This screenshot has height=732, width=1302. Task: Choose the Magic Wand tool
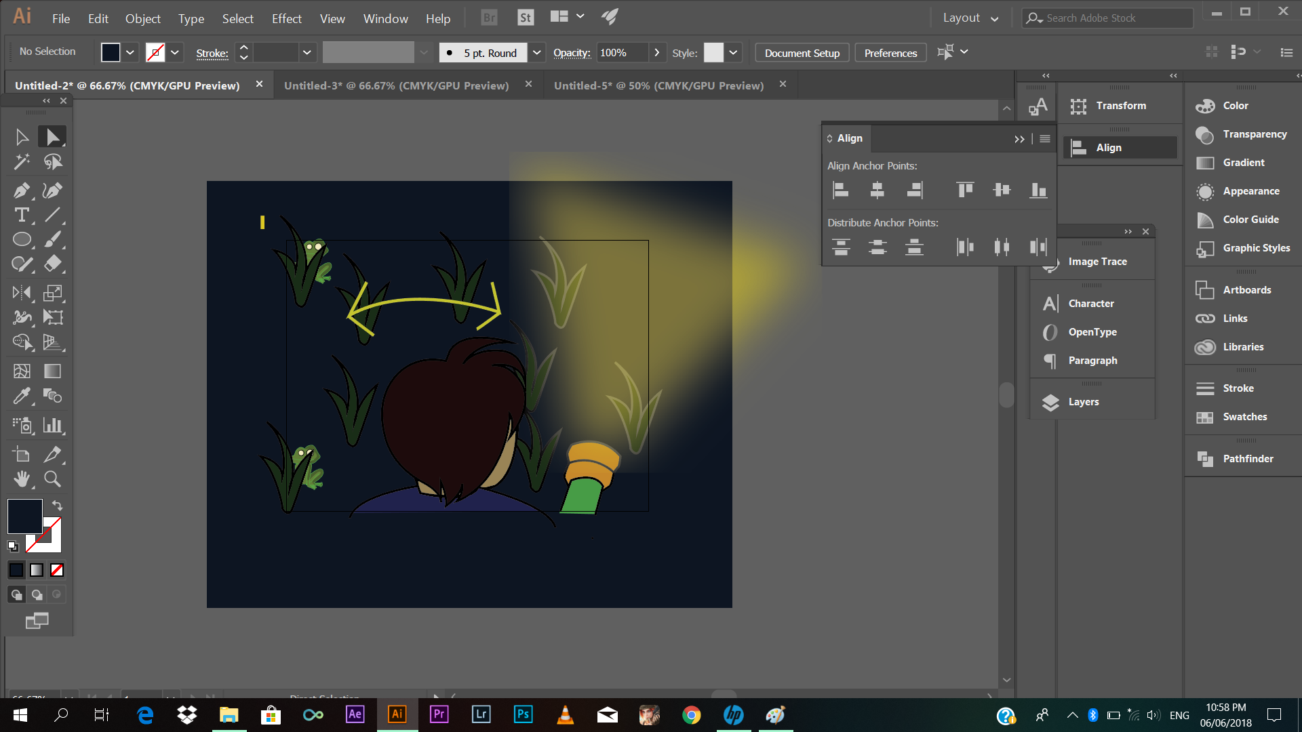click(x=22, y=161)
